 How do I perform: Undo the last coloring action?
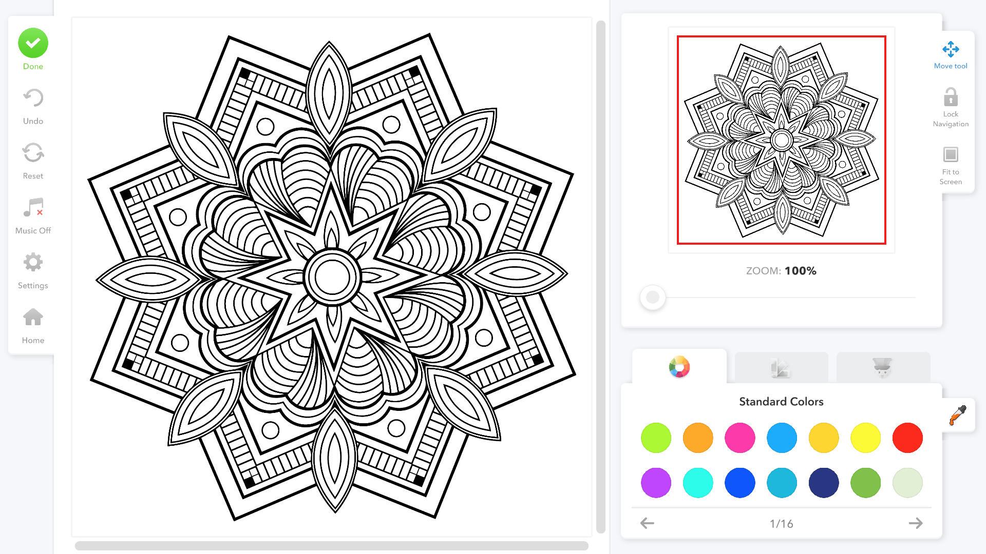pos(33,98)
